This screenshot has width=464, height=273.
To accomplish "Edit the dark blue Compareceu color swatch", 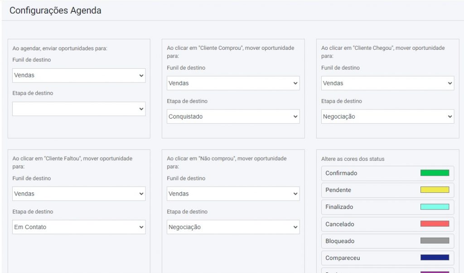I will [x=434, y=258].
